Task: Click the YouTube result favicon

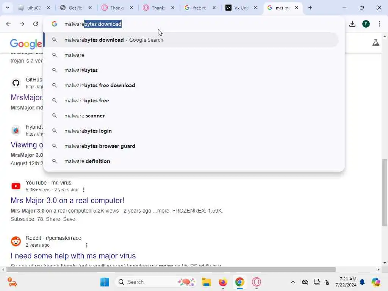Action: point(16,186)
